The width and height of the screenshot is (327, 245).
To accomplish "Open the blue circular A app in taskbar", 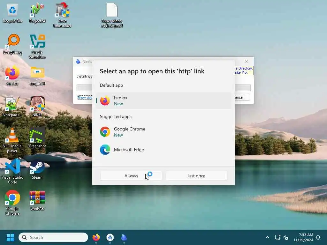I will (110, 237).
